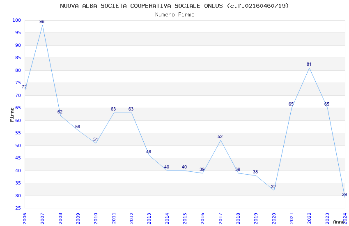The width and height of the screenshot is (349, 226).
Task: Click the chart title NUOVA ALBA SOCIETA COOPERATIVA
Action: [174, 6]
